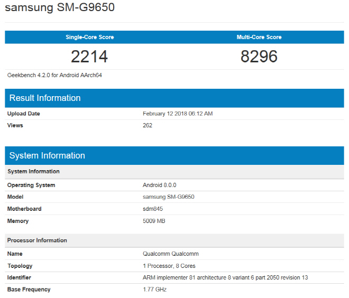Click the Multi-Core Score header
This screenshot has height=298, width=349.
point(259,37)
